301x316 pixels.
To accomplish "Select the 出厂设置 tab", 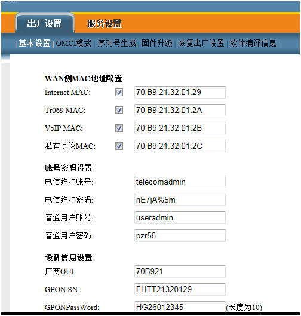I will [x=45, y=23].
